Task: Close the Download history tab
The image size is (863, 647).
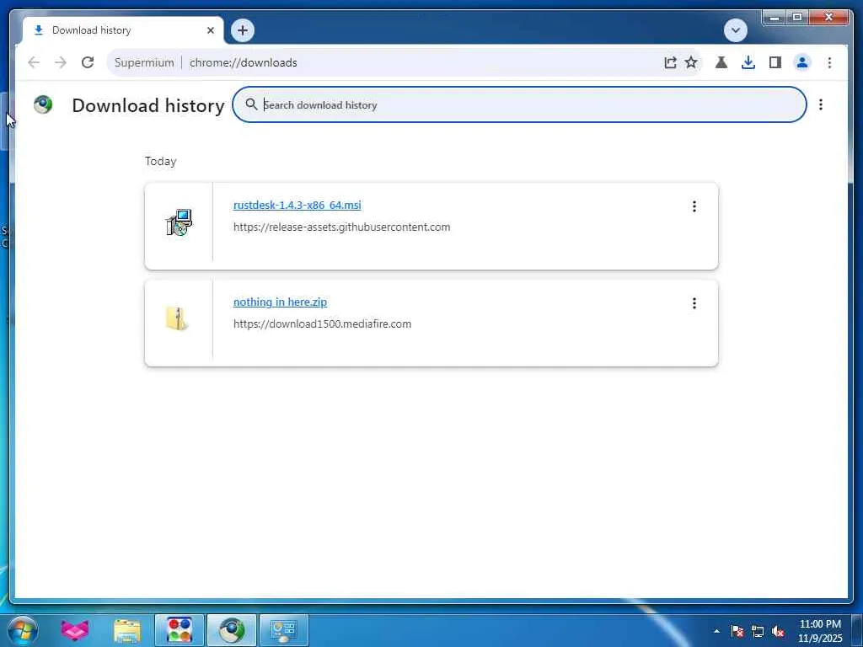Action: tap(210, 31)
